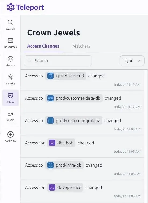Viewport: 148px width, 203px height.
Task: Open the Audit log section
Action: pos(10,116)
